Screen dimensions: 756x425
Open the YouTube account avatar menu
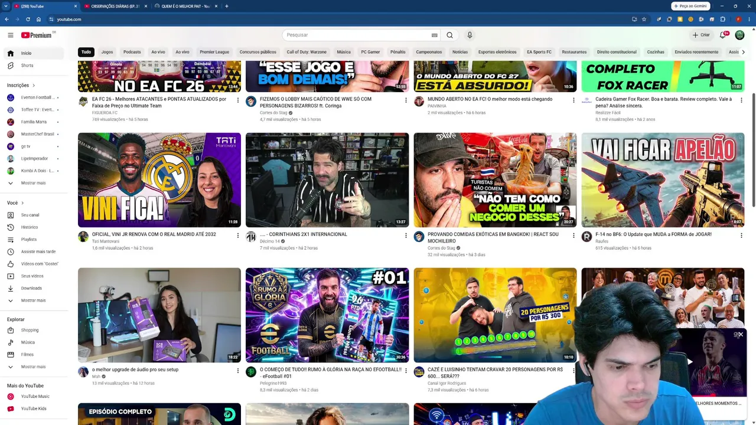(x=739, y=35)
